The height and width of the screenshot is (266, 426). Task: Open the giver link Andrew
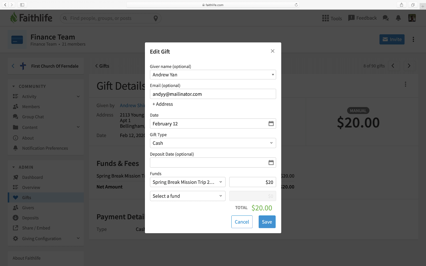(x=132, y=106)
